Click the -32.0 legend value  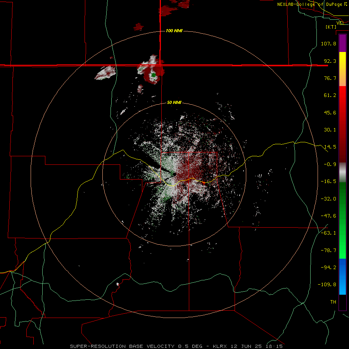(x=328, y=199)
